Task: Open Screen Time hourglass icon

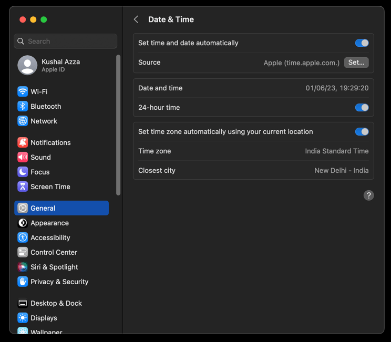Action: click(x=23, y=186)
